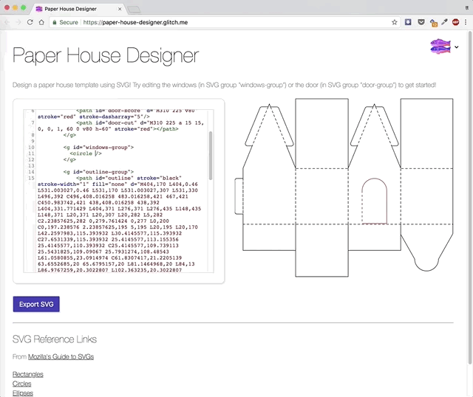
Task: Click the door-cut path line in editor
Action: tap(120, 126)
